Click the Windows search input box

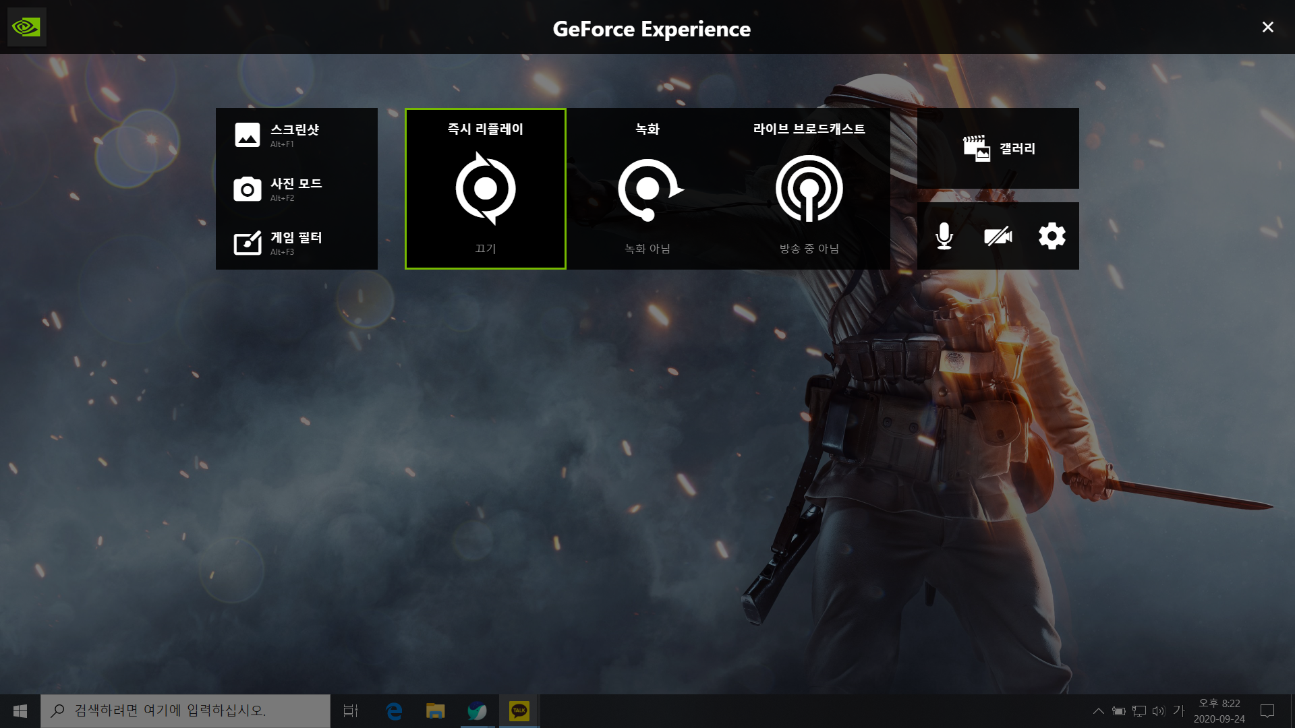(185, 710)
